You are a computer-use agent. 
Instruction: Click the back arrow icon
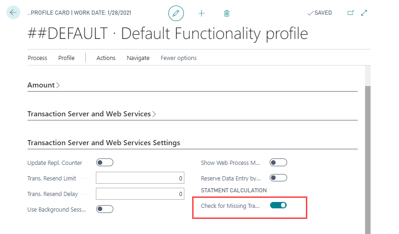(x=13, y=12)
